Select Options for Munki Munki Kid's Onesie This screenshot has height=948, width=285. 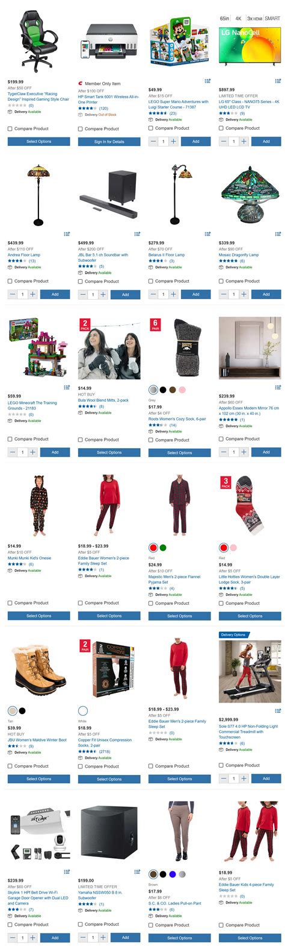click(x=38, y=616)
